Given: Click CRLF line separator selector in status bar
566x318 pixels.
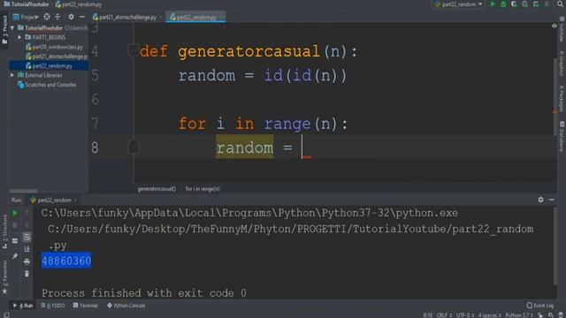Looking at the screenshot, I should tap(444, 315).
